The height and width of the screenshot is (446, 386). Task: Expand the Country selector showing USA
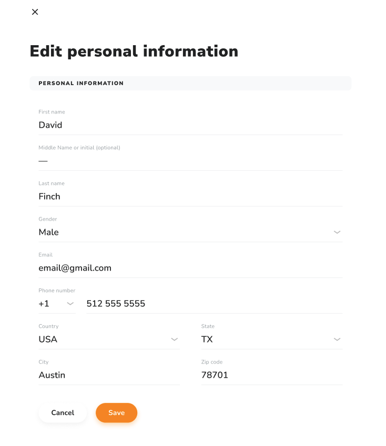pyautogui.click(x=174, y=339)
